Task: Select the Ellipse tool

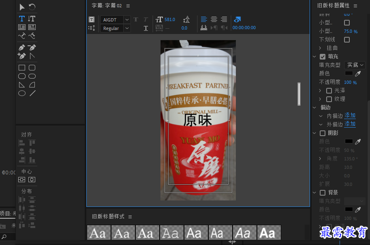Action: click(x=22, y=93)
